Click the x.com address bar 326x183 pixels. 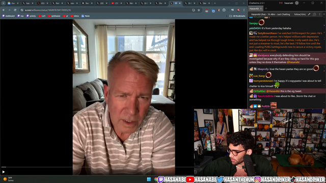[x=108, y=10]
